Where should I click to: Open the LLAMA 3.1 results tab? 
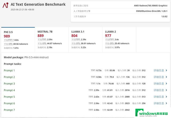(85, 40)
